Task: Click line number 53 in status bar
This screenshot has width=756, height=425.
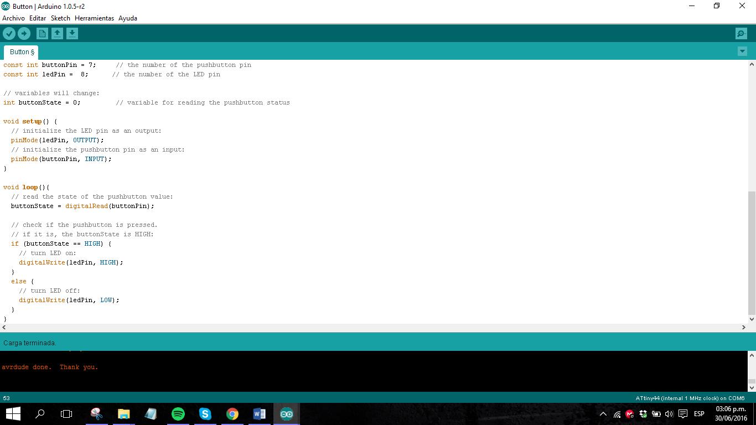Action: [7, 398]
